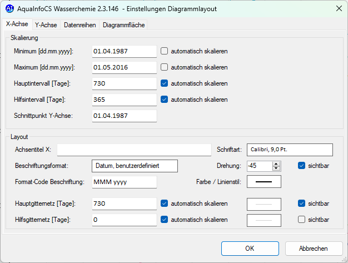The width and height of the screenshot is (348, 263).
Task: Click the Schnittpunkt Y-Achse field
Action: [125, 116]
